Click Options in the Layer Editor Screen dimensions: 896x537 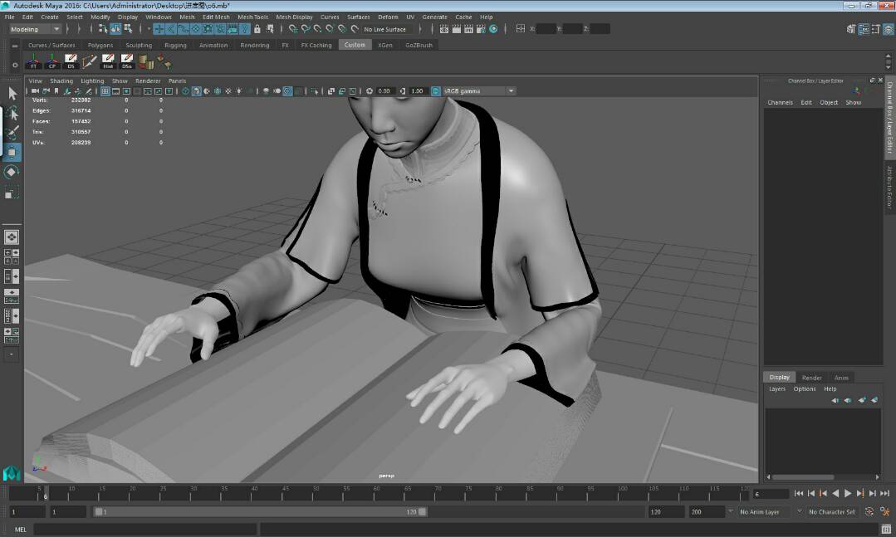[x=805, y=389]
